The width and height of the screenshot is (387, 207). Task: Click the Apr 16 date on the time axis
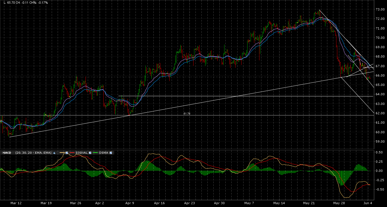click(159, 203)
